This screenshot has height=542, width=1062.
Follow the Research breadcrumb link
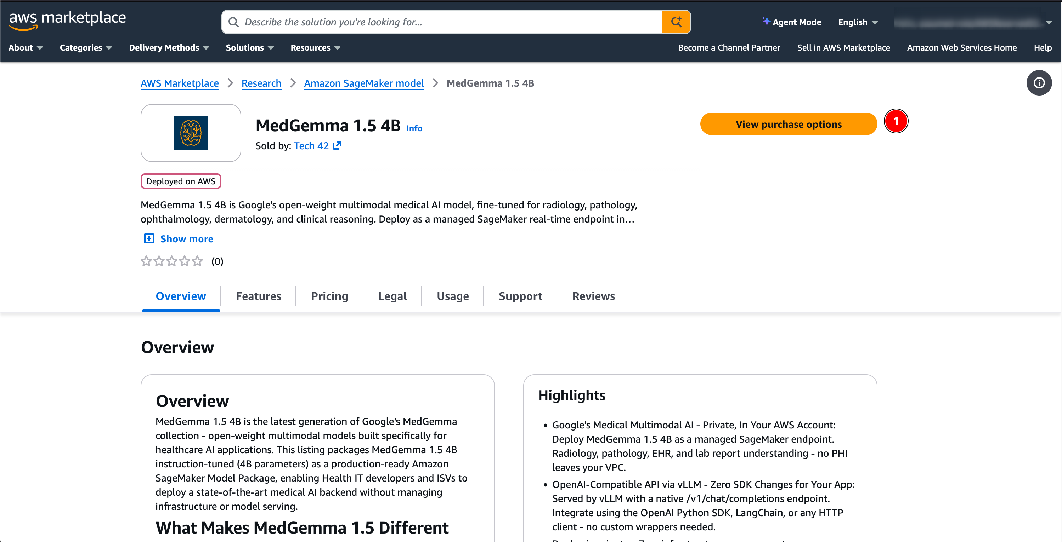tap(261, 83)
